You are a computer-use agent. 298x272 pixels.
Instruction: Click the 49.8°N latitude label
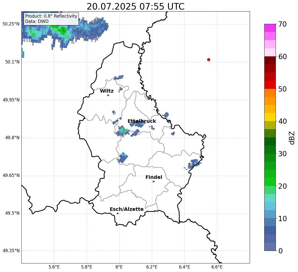(x=12, y=138)
